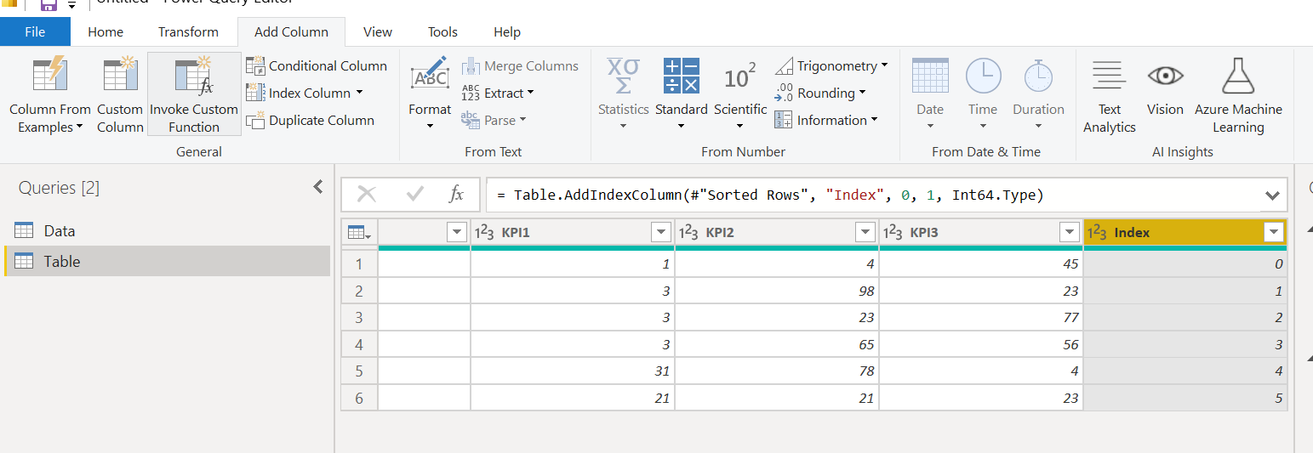
Task: Open Text Analytics
Action: pyautogui.click(x=1109, y=94)
